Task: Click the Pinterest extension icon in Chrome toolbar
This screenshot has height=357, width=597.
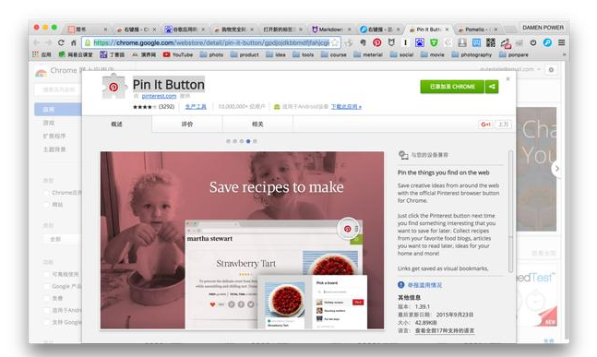Action: (377, 42)
